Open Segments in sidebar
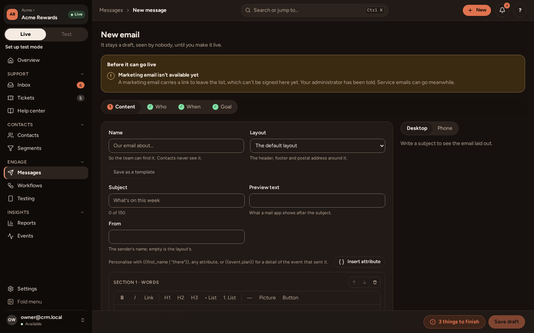The image size is (534, 333). 46,148
